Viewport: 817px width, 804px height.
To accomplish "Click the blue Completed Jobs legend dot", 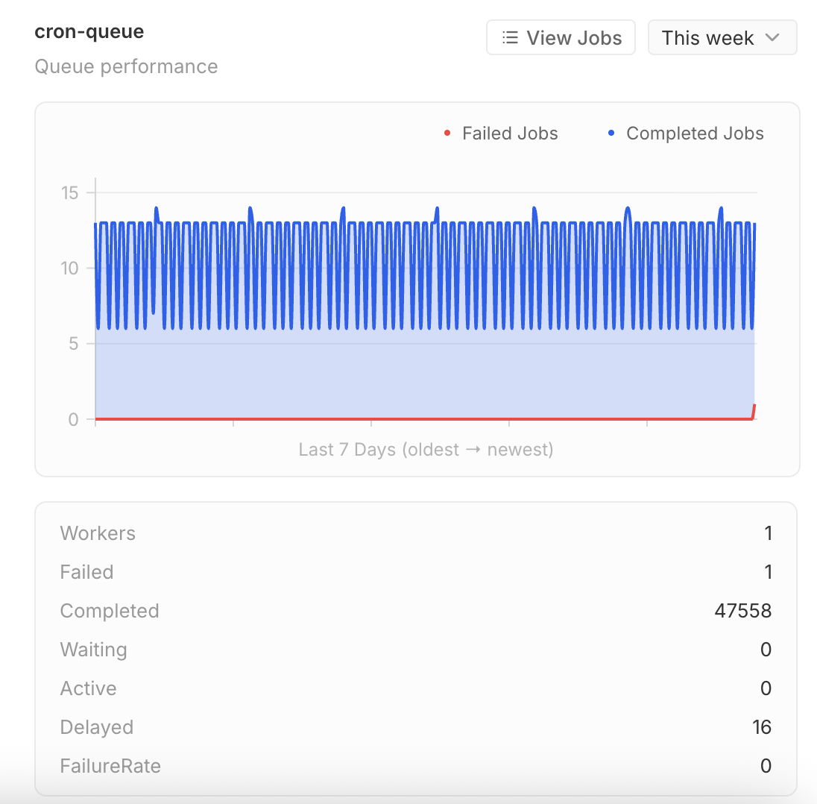I will 611,134.
